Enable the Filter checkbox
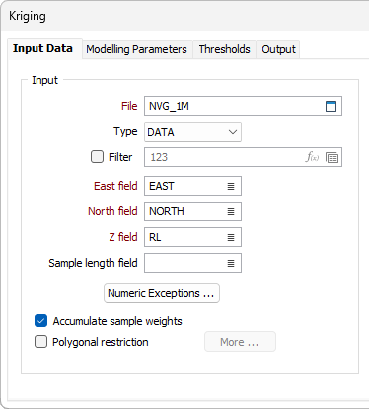 click(97, 157)
